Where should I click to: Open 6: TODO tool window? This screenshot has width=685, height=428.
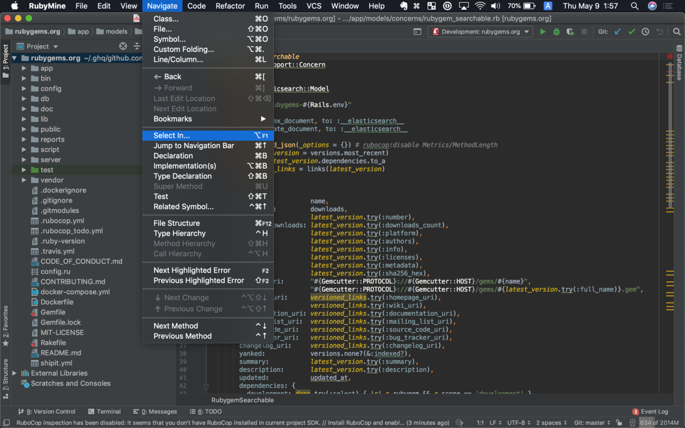point(205,411)
